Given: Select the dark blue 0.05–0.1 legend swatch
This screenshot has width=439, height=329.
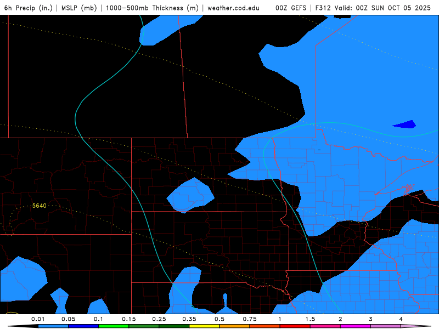Looking at the screenshot, I should [83, 326].
